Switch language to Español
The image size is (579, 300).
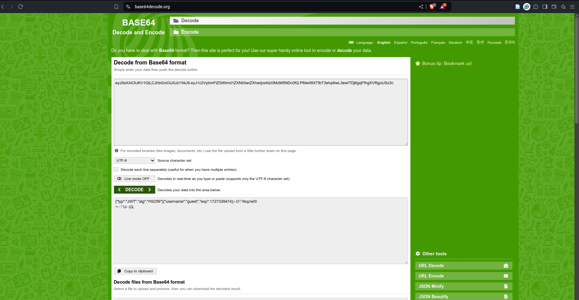pyautogui.click(x=400, y=43)
